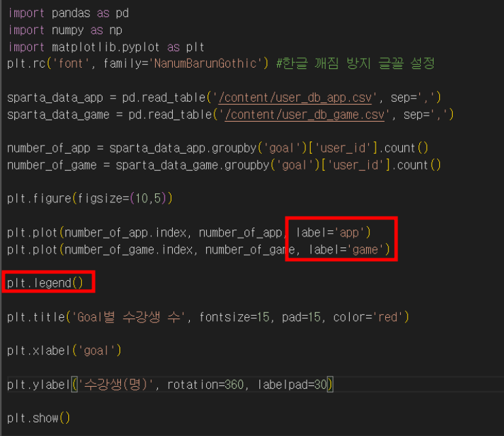Screen dimensions: 504x436
Task: Click number_of_app.index in plot call
Action: pyautogui.click(x=126, y=232)
